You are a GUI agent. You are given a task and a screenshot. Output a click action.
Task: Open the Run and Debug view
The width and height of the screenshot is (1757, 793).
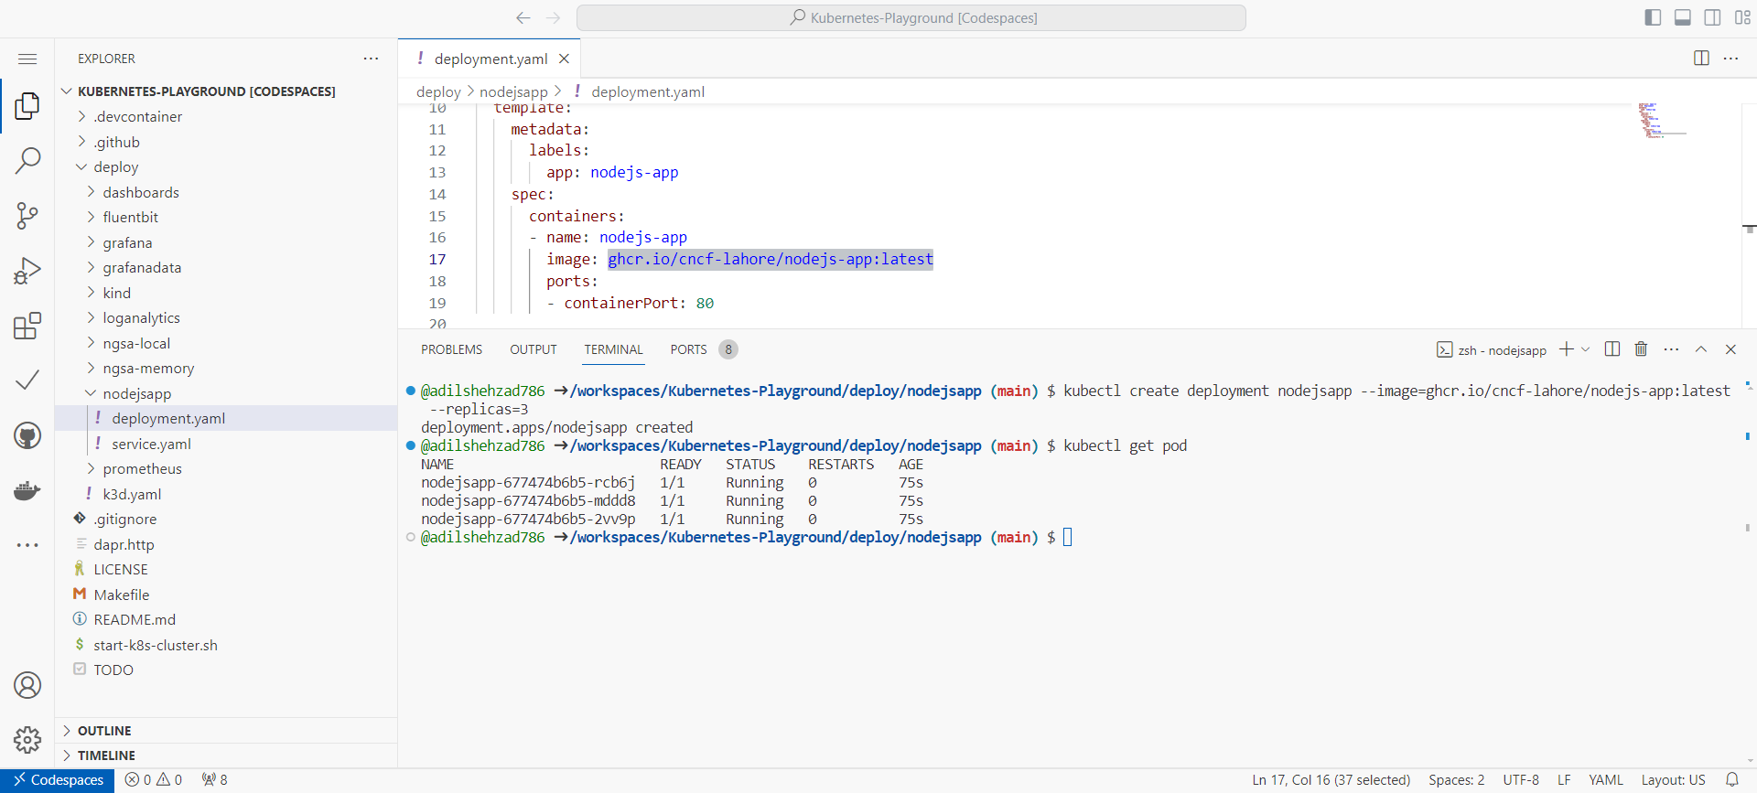[x=27, y=271]
